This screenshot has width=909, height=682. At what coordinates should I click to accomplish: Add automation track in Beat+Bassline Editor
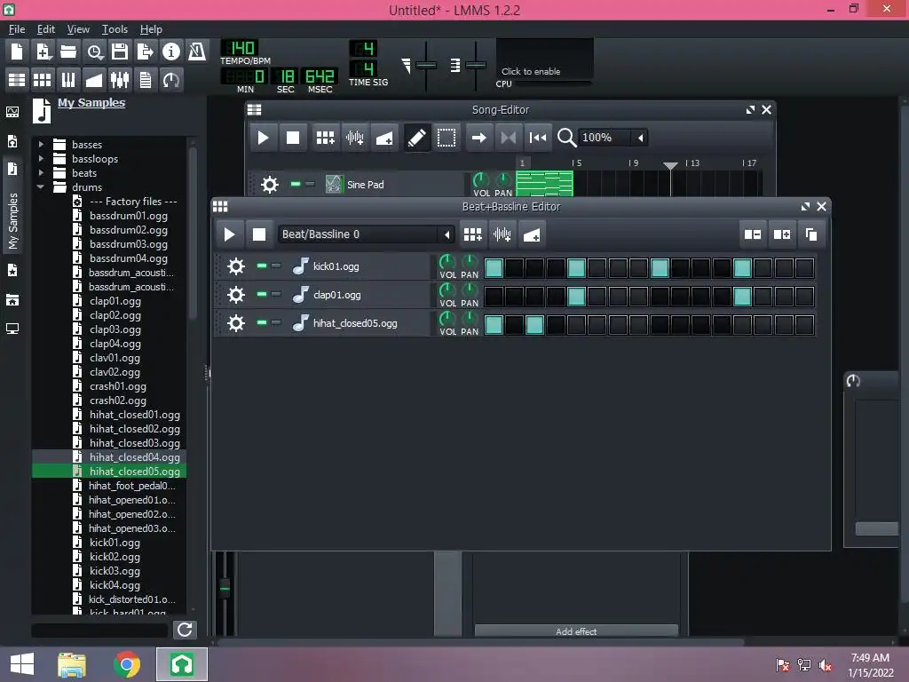532,234
